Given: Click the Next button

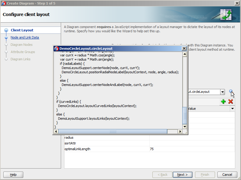Looking at the screenshot, I should 182,175.
